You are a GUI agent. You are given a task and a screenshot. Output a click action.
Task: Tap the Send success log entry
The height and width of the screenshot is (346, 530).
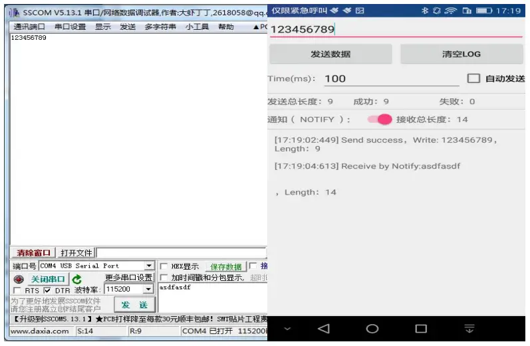click(385, 144)
